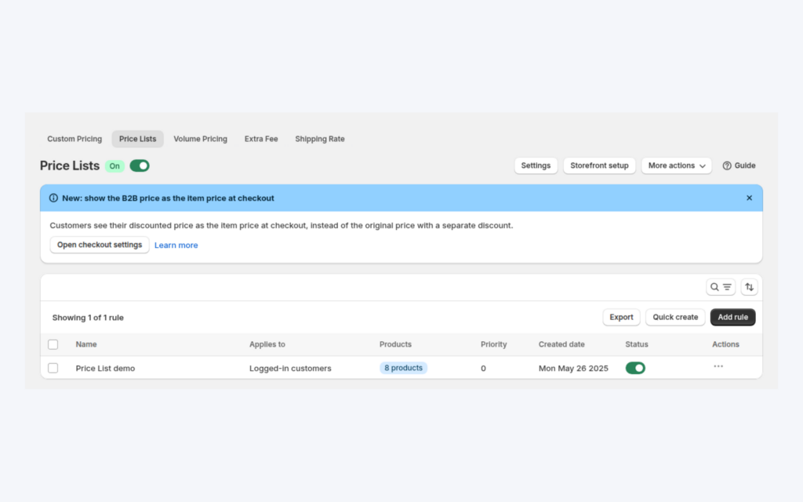803x502 pixels.
Task: Switch to the Shipping Rate tab
Action: (x=320, y=139)
